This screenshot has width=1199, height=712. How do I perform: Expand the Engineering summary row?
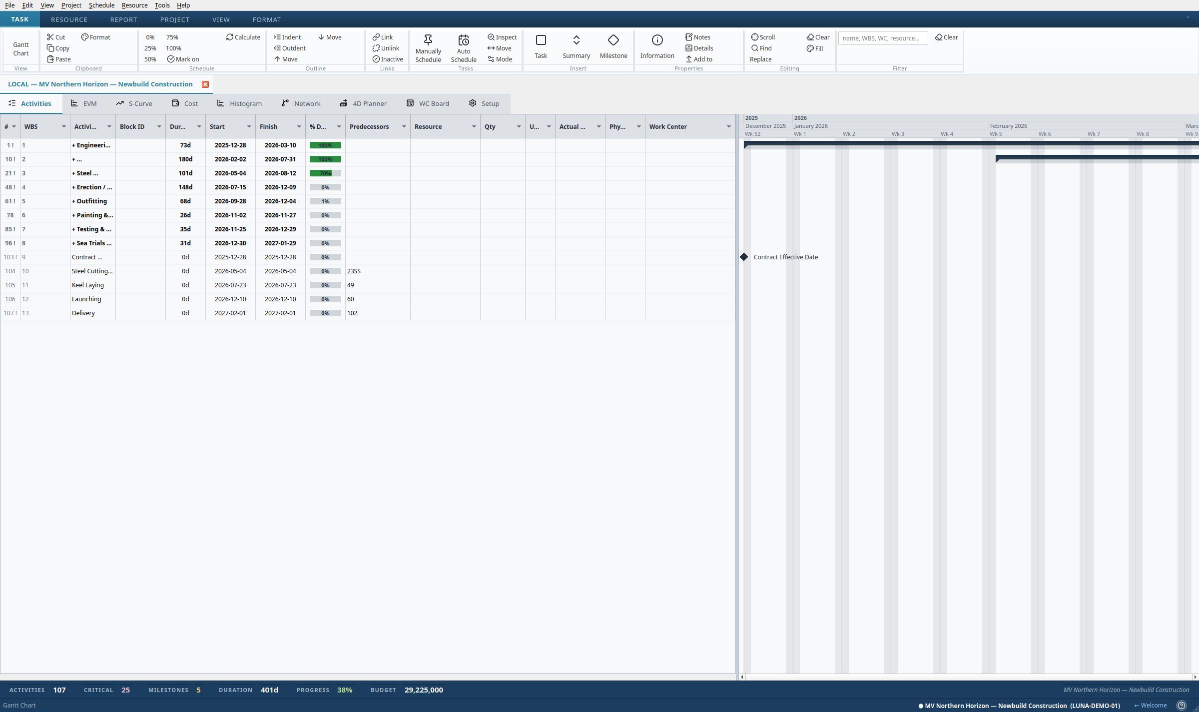tap(73, 145)
